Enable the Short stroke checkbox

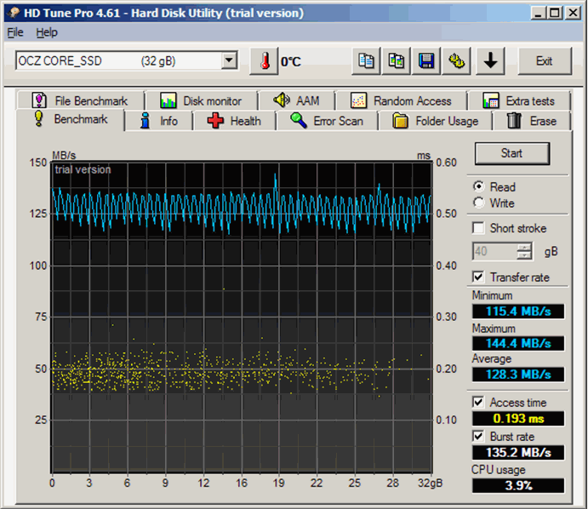coord(478,227)
